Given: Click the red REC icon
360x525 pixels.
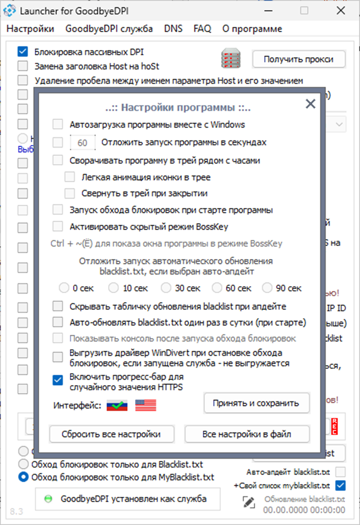Looking at the screenshot, I should point(335,426).
